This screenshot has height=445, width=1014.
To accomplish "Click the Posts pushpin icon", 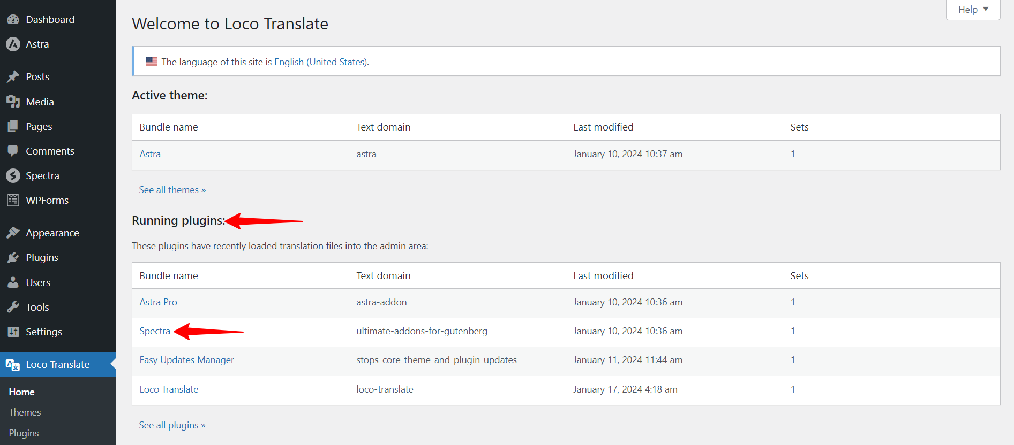I will [x=13, y=77].
